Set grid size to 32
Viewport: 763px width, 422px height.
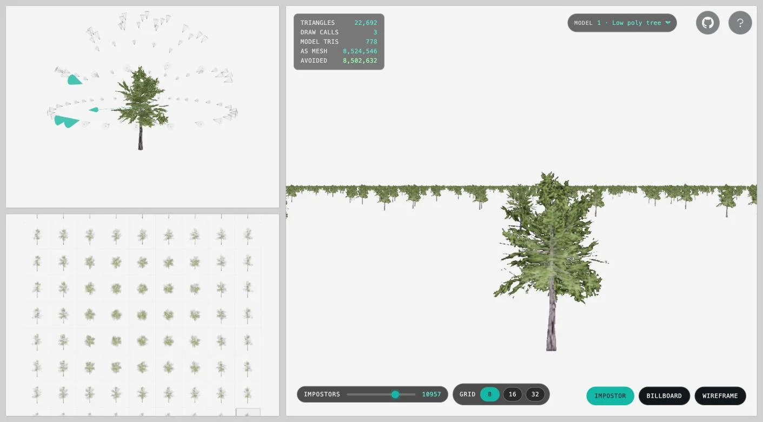[535, 394]
